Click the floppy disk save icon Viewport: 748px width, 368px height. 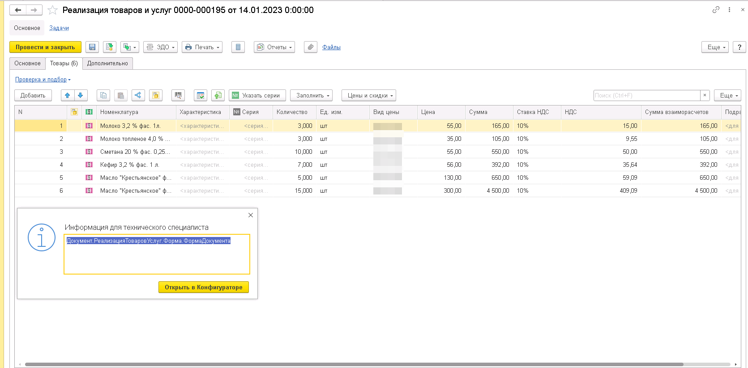point(92,47)
